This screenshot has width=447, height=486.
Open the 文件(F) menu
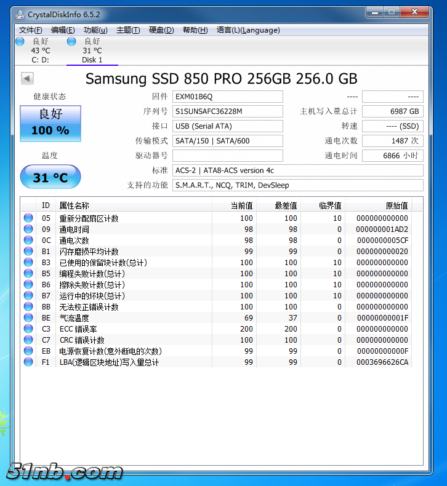(x=31, y=30)
